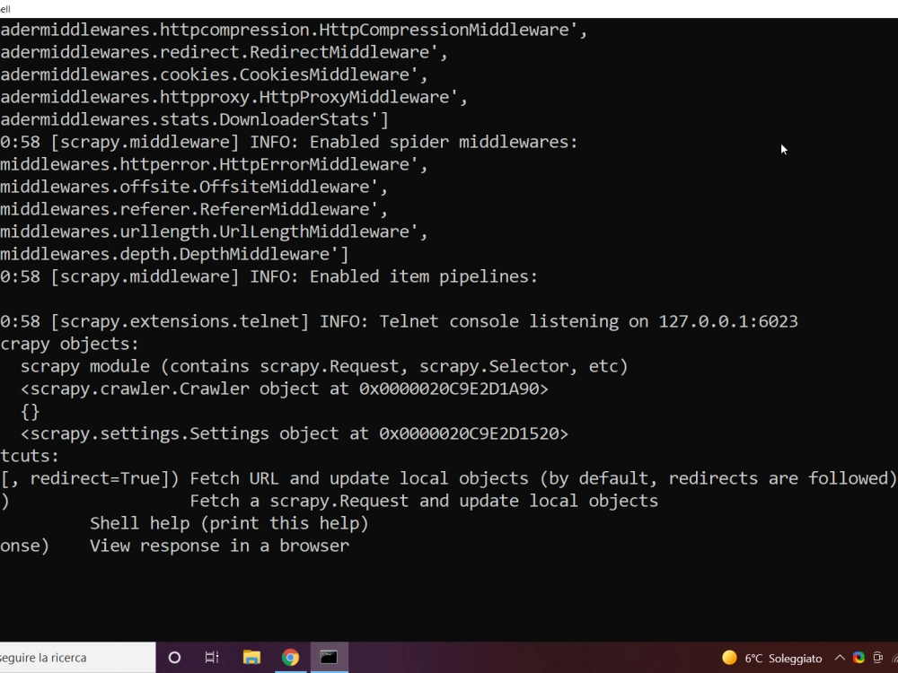Screen dimensions: 898x673
Task: Open Google Chrome from the taskbar
Action: click(290, 658)
